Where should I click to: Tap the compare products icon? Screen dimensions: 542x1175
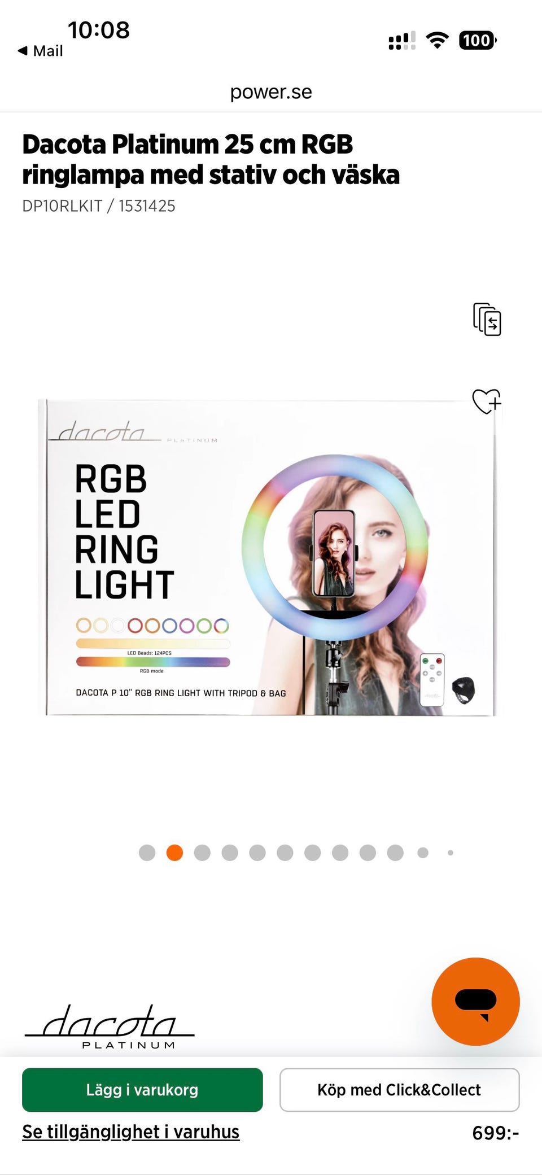point(487,319)
